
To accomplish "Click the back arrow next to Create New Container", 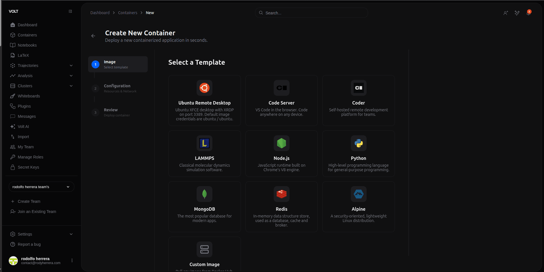I will [93, 36].
